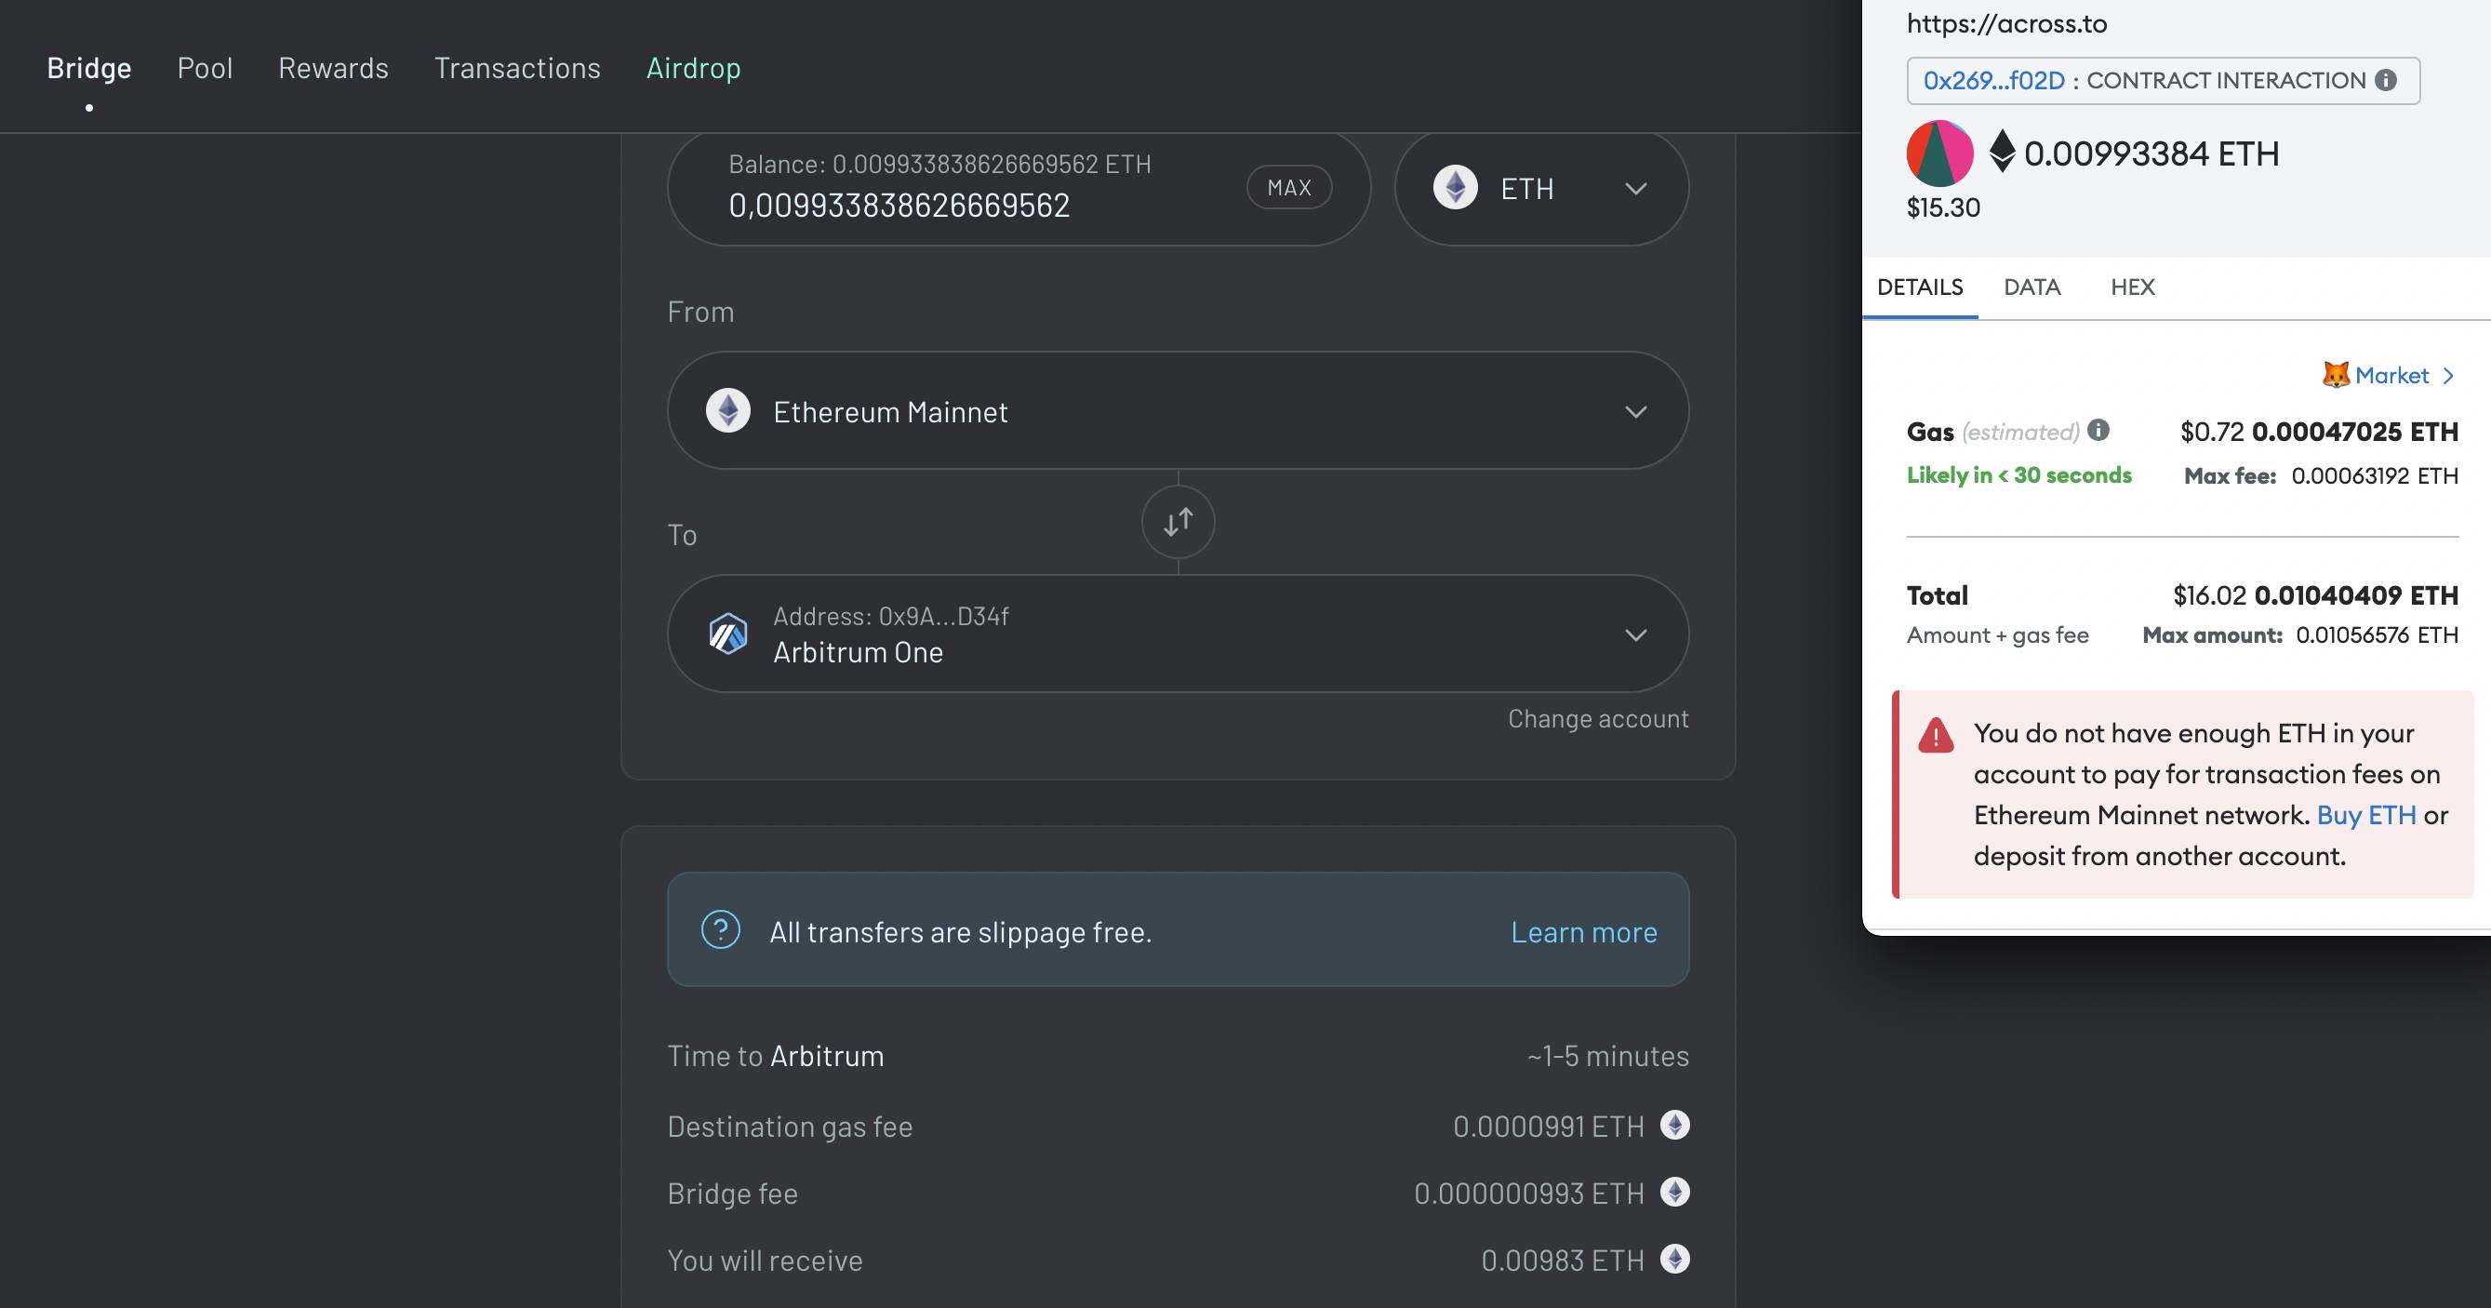
Task: Click the swap From/To networks arrow icon
Action: click(1178, 523)
